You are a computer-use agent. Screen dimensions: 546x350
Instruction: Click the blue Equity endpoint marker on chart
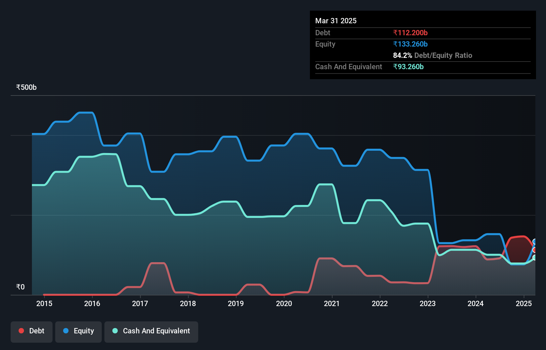click(535, 242)
